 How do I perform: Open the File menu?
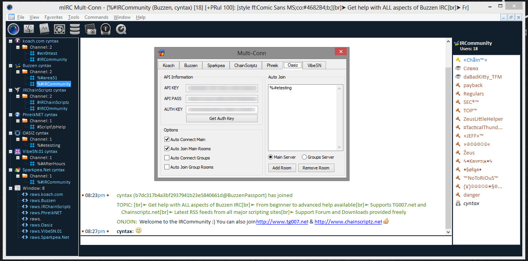pos(21,17)
